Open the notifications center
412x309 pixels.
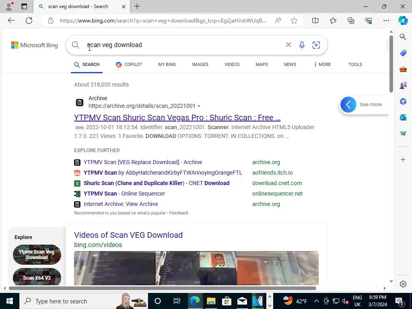(400, 301)
